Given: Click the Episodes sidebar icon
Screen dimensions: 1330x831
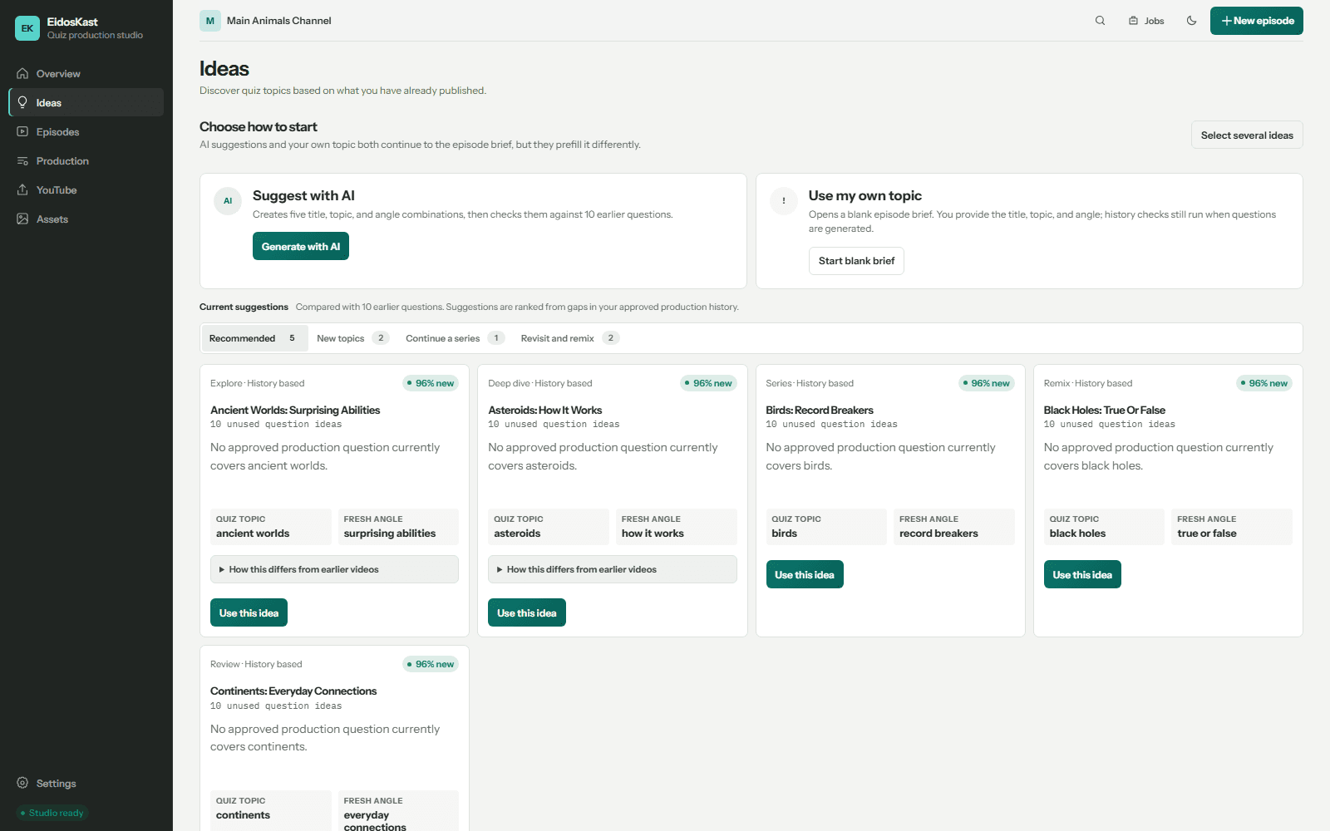Looking at the screenshot, I should pos(22,132).
